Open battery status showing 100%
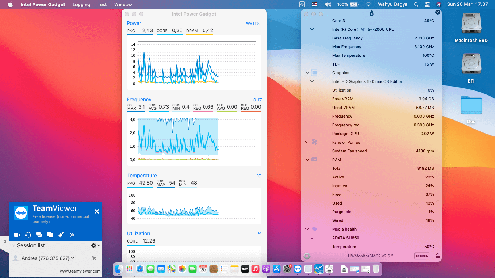The image size is (495, 278). 348,4
